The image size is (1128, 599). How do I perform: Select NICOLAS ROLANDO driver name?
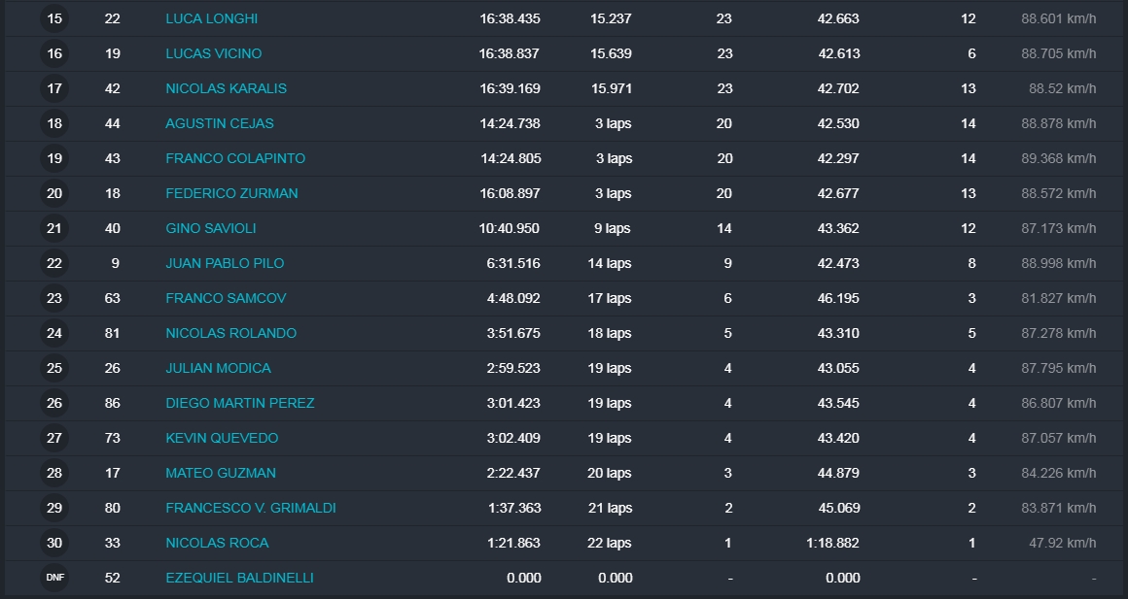[230, 333]
